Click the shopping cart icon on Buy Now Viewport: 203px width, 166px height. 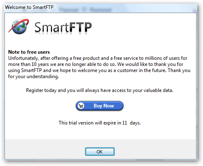(81, 106)
